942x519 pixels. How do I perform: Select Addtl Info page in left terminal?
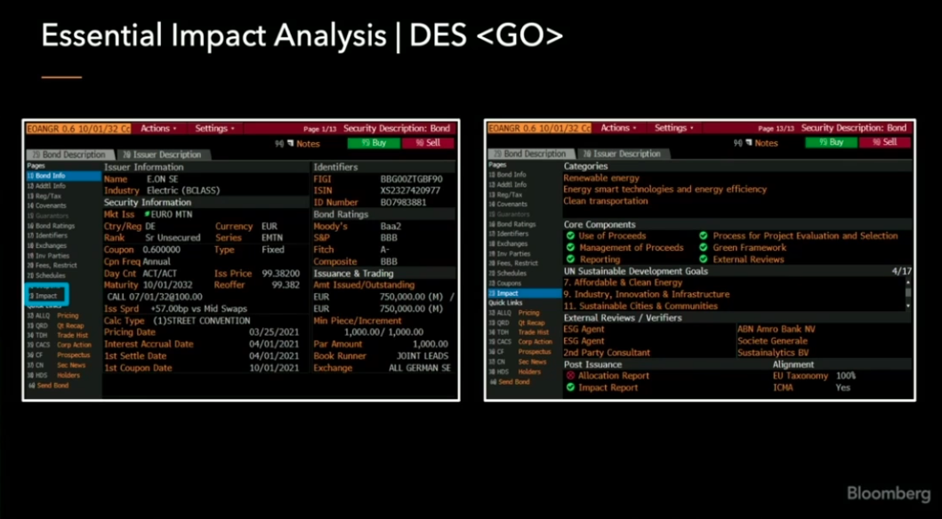[x=47, y=186]
